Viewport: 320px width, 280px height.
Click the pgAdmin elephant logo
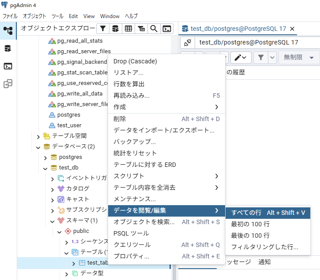pyautogui.click(x=4, y=5)
